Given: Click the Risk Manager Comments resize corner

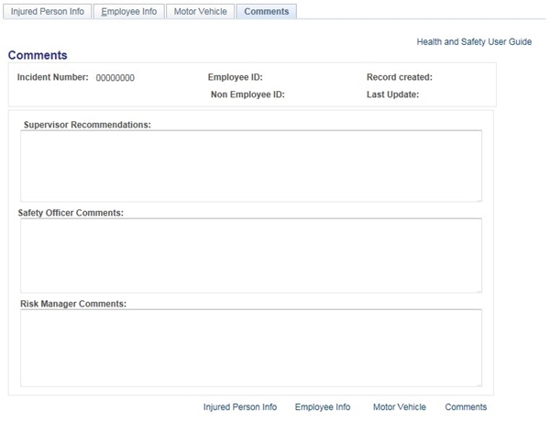Looking at the screenshot, I should (x=478, y=383).
